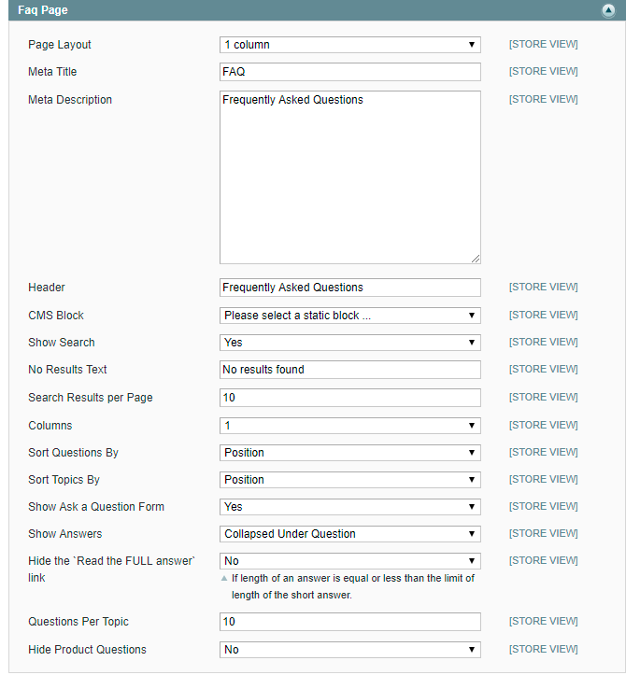640x675 pixels.
Task: Click the Faq Page section header title
Action: pyautogui.click(x=43, y=10)
